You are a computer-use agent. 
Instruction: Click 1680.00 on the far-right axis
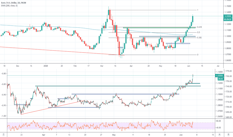click(228, 118)
